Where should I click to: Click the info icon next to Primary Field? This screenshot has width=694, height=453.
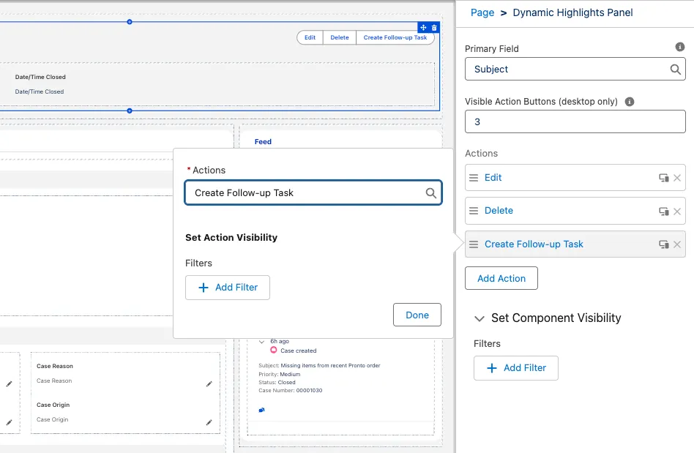click(x=680, y=47)
